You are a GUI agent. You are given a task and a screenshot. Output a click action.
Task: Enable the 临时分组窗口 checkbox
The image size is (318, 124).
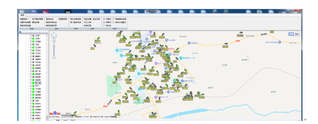114,22
